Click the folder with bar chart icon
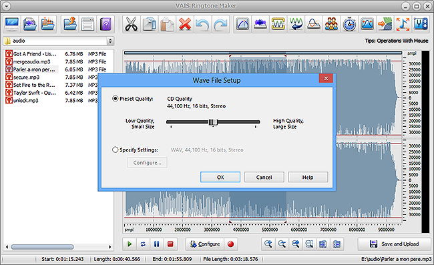Screen dimensions: 434x265 [x=48, y=24]
